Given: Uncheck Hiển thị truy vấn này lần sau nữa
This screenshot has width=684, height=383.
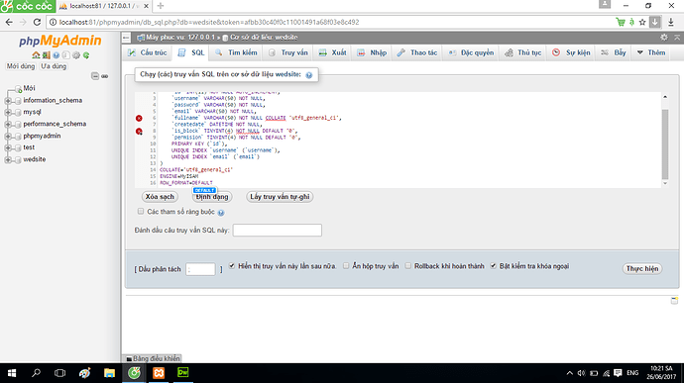Looking at the screenshot, I should tap(232, 266).
